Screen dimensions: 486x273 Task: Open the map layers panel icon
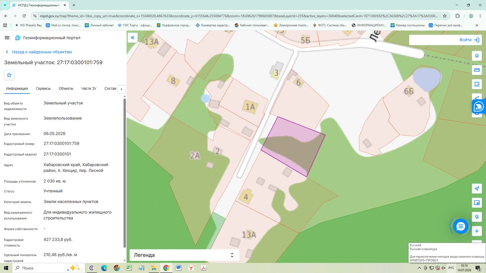click(x=477, y=56)
